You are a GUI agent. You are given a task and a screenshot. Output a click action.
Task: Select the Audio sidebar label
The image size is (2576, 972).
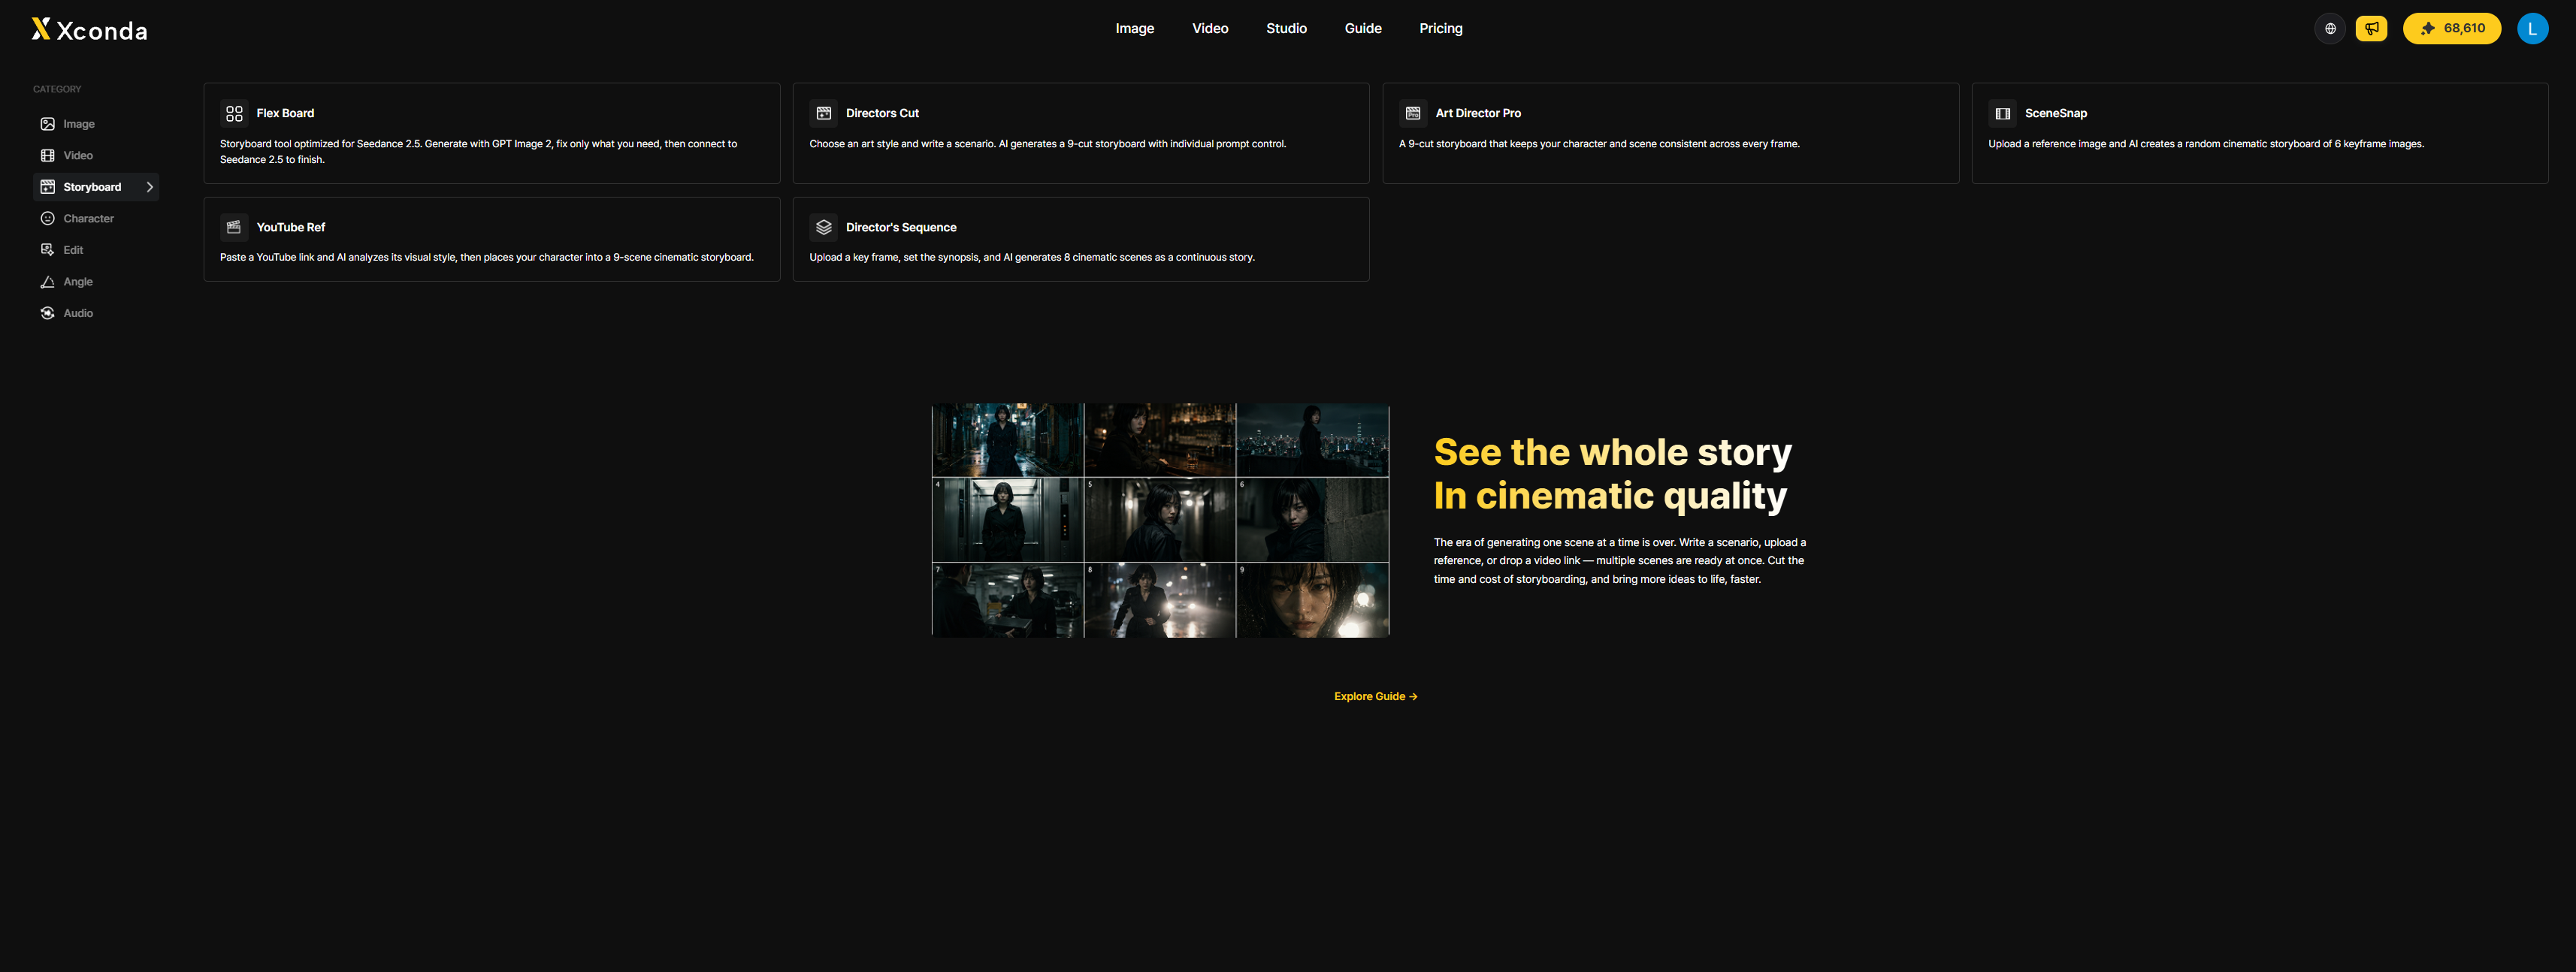click(78, 313)
